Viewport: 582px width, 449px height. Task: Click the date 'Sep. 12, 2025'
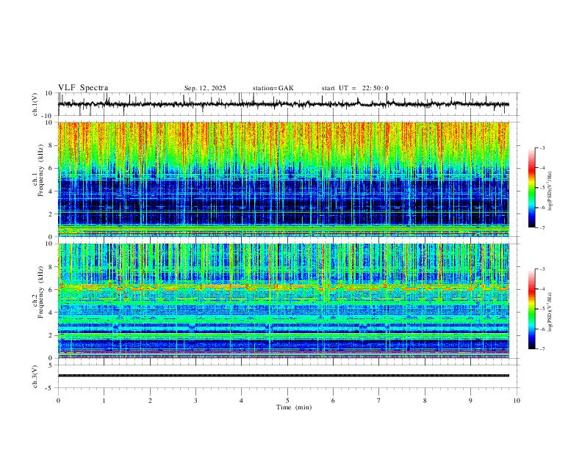pyautogui.click(x=205, y=88)
